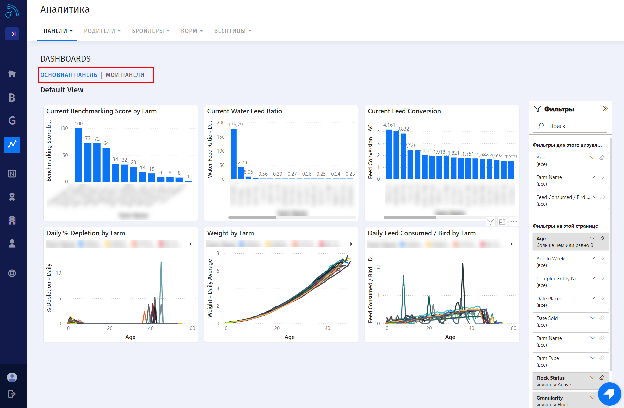Open the support lifebuoy sidebar icon
This screenshot has height=408, width=624.
click(12, 273)
